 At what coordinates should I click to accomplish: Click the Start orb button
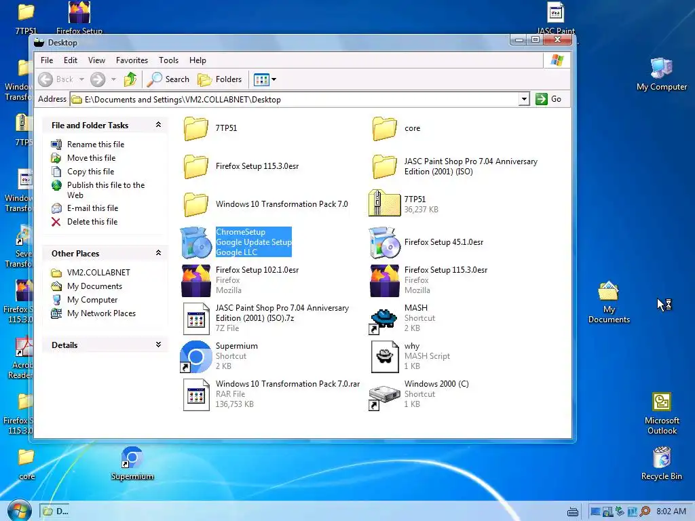[18, 510]
